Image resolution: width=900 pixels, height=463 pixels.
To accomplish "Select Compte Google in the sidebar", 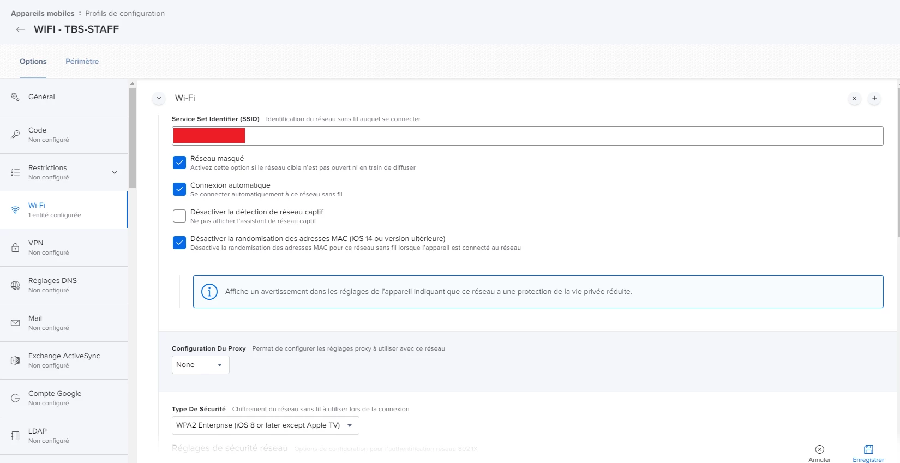I will [64, 398].
